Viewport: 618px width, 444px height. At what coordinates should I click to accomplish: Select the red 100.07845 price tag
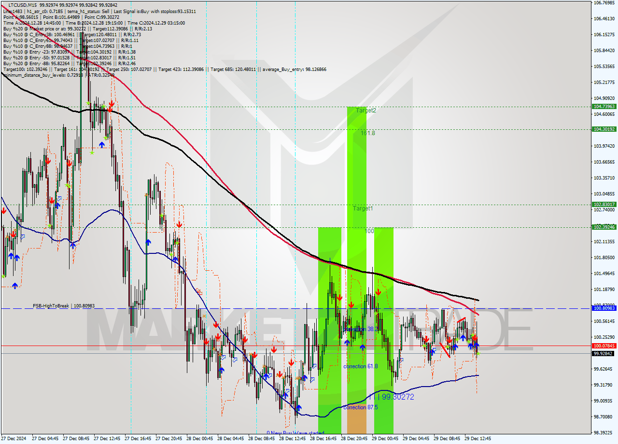604,346
